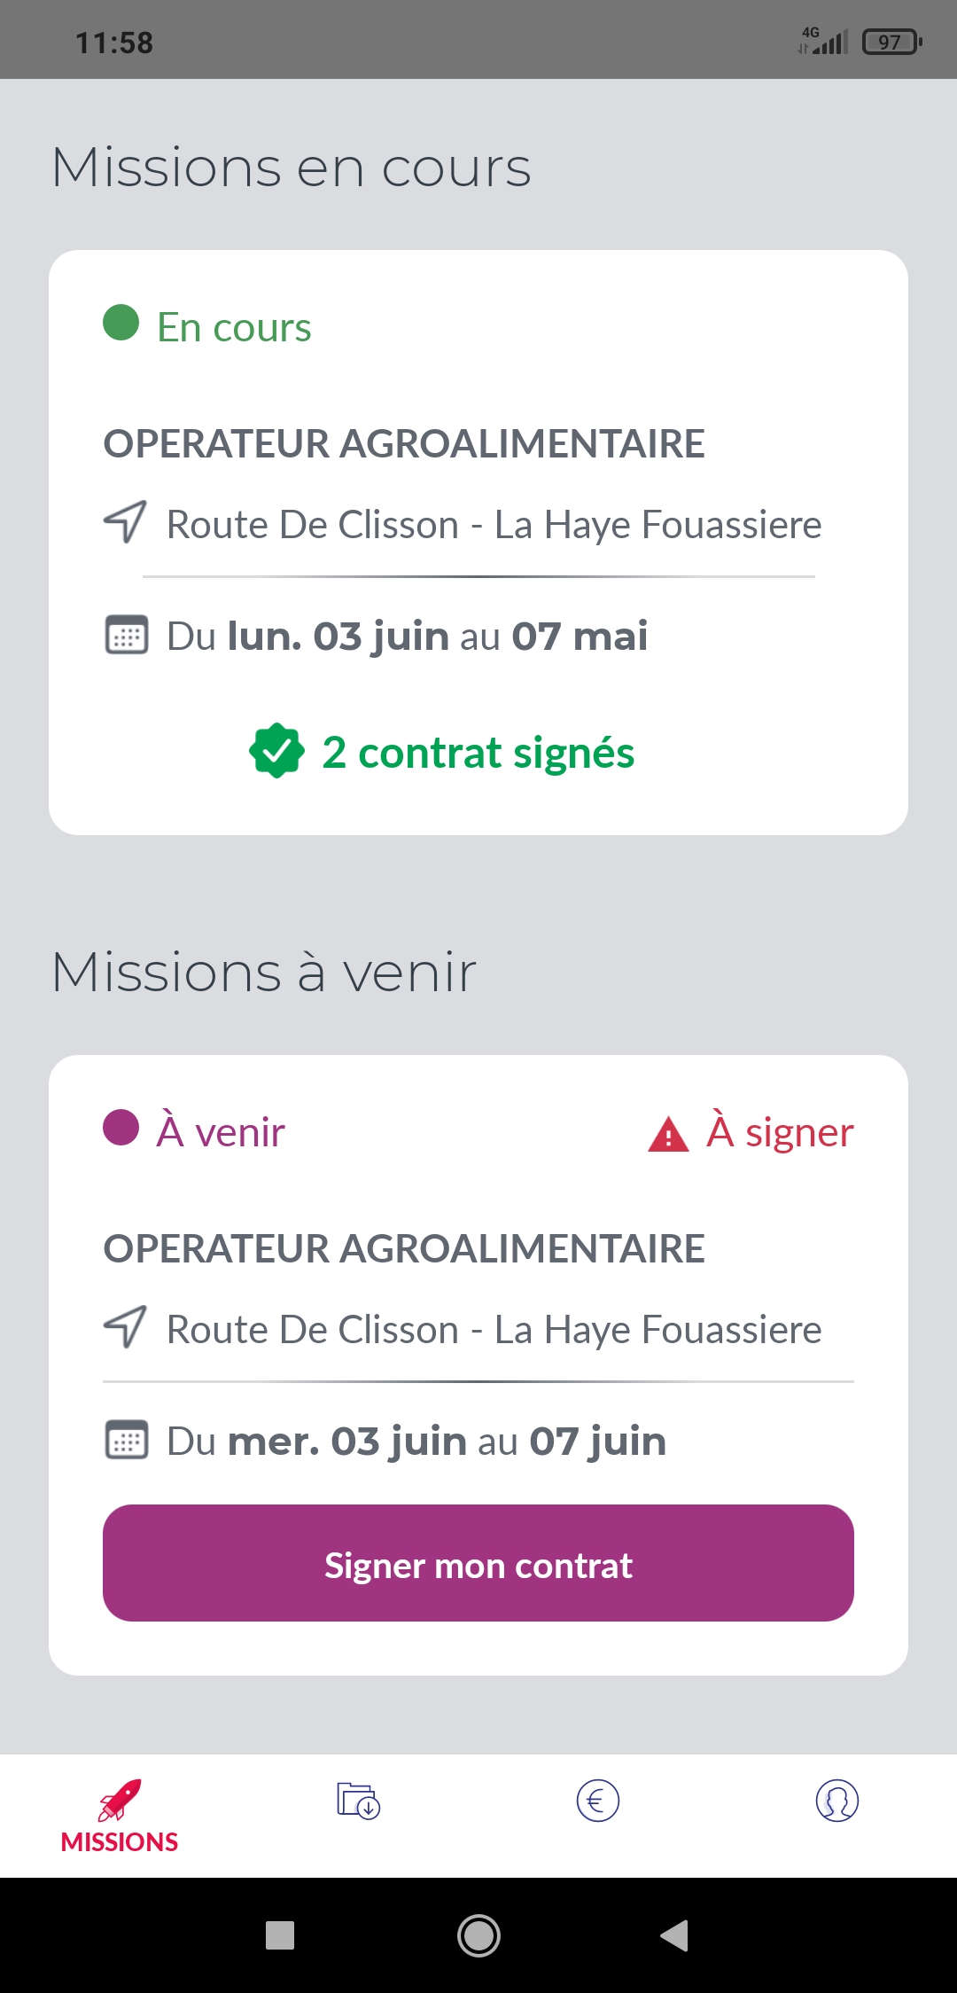This screenshot has height=1993, width=957.
Task: Tap the red warning triangle icon
Action: [x=668, y=1134]
